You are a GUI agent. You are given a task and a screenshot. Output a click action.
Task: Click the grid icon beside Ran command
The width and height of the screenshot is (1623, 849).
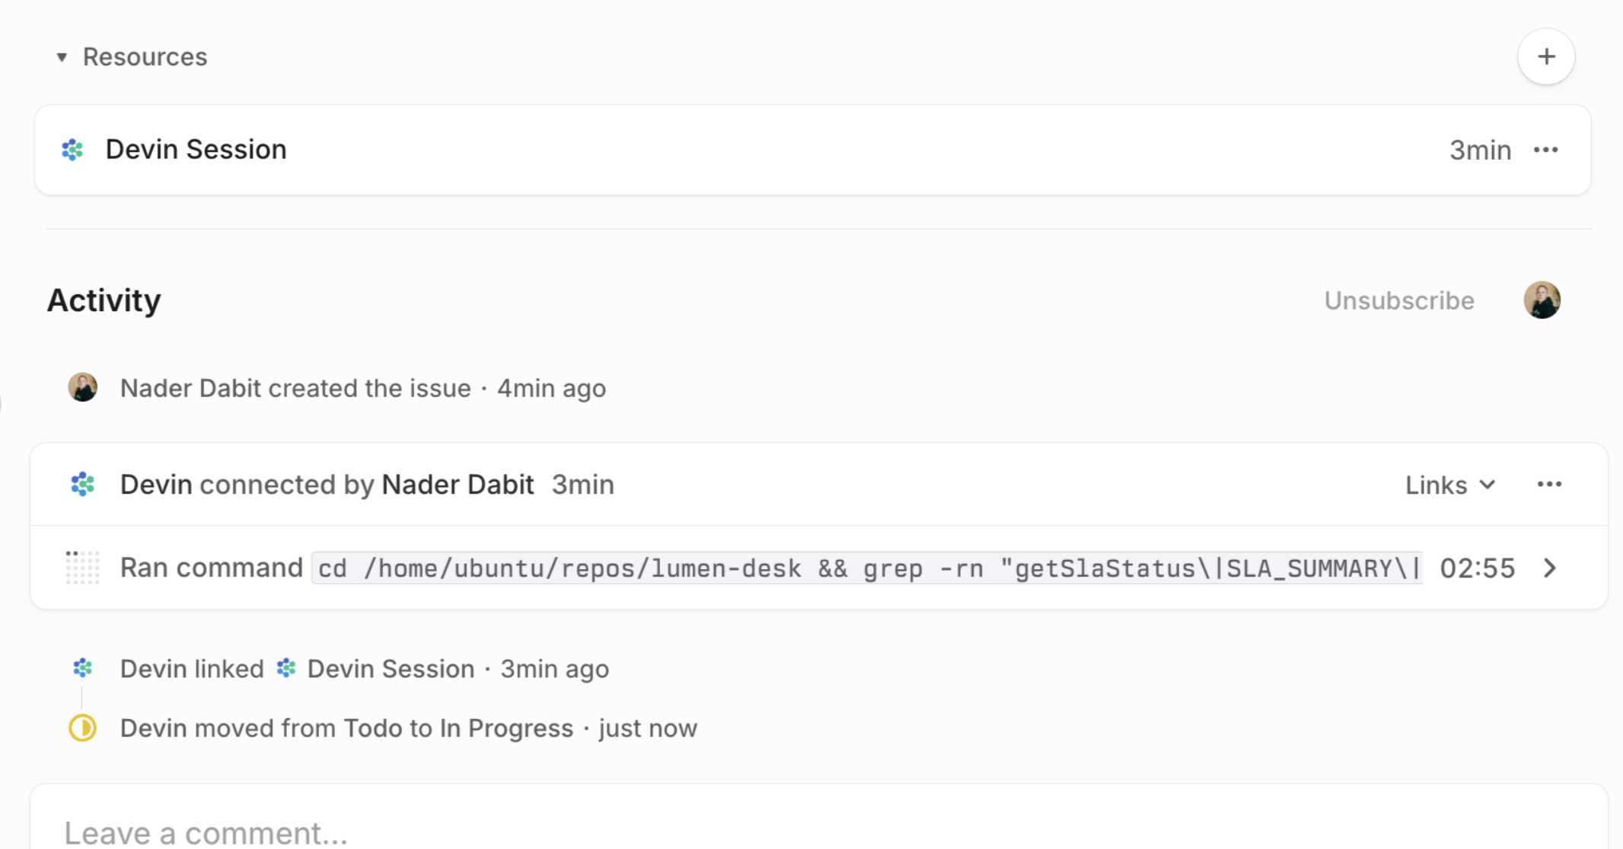coord(83,568)
